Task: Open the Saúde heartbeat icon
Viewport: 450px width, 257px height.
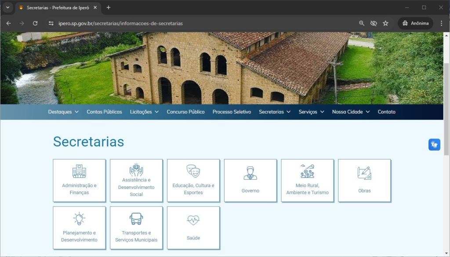Action: tap(193, 220)
